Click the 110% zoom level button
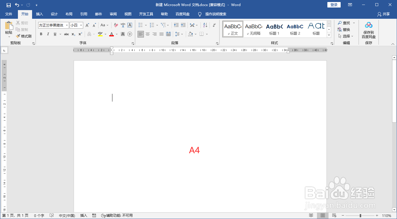This screenshot has width=397, height=219. [387, 216]
